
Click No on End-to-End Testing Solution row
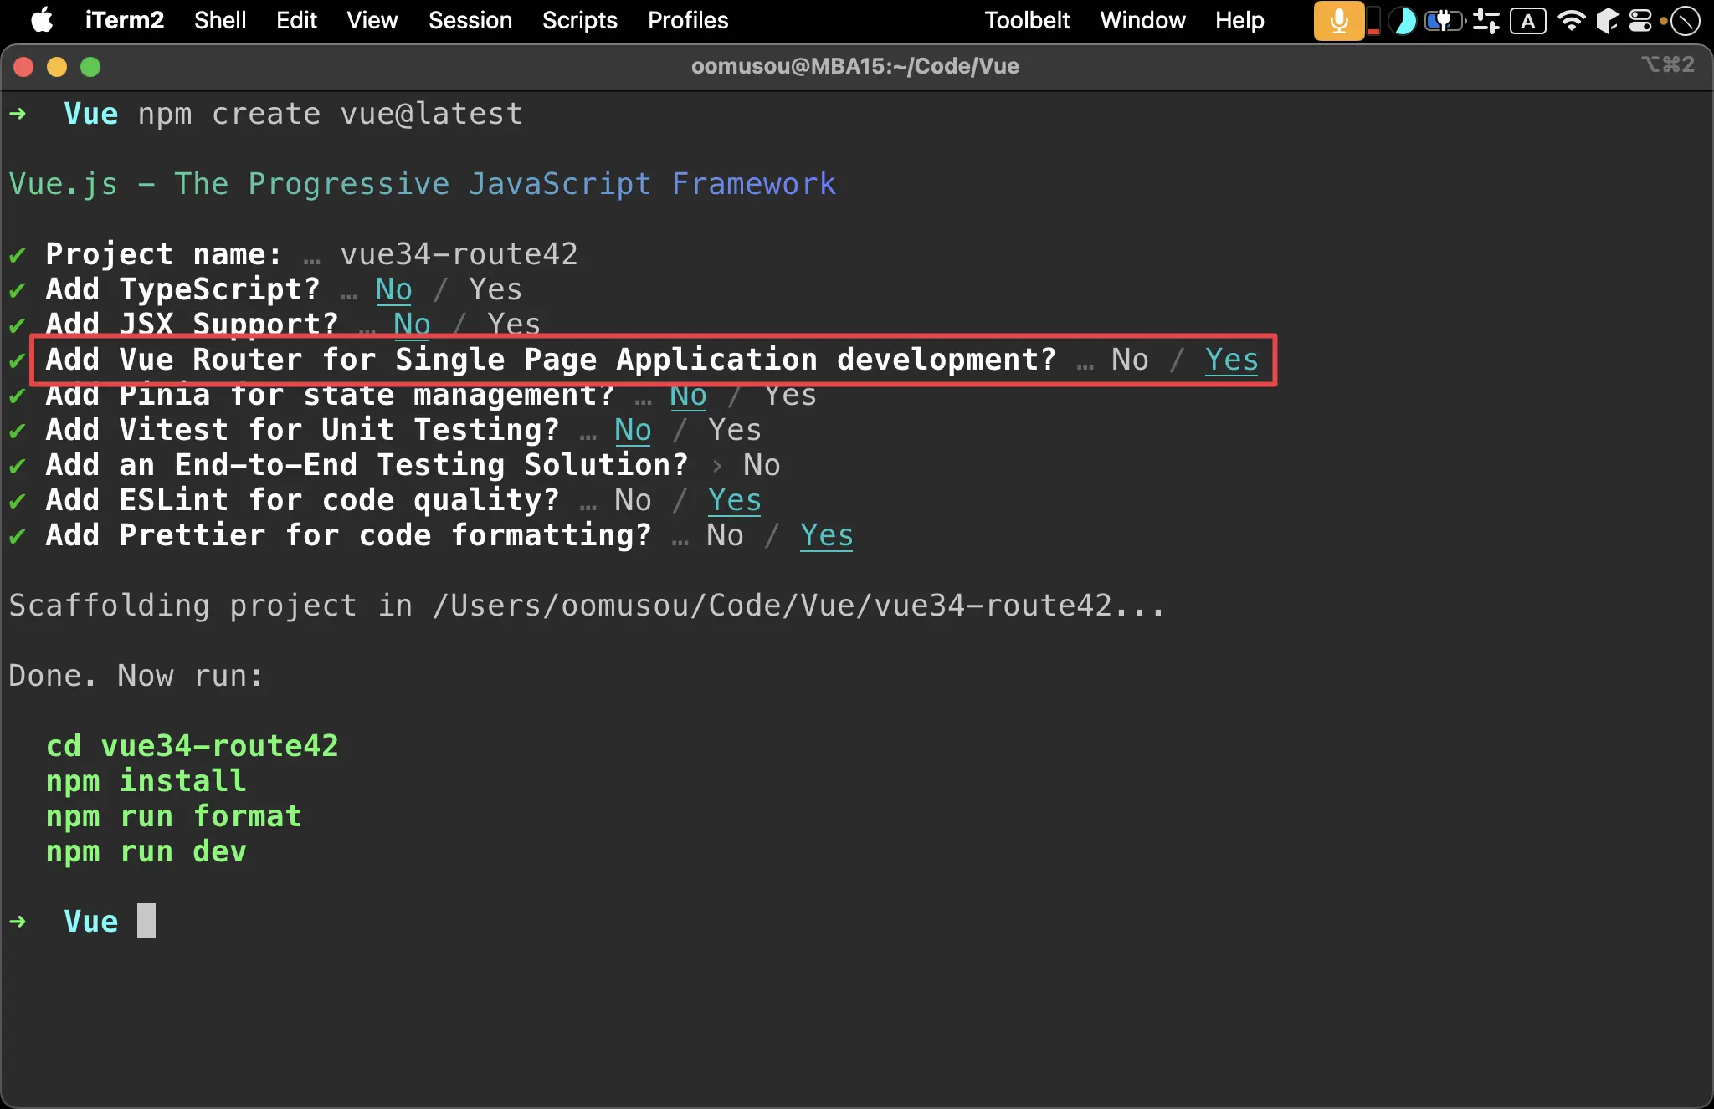[x=762, y=465]
